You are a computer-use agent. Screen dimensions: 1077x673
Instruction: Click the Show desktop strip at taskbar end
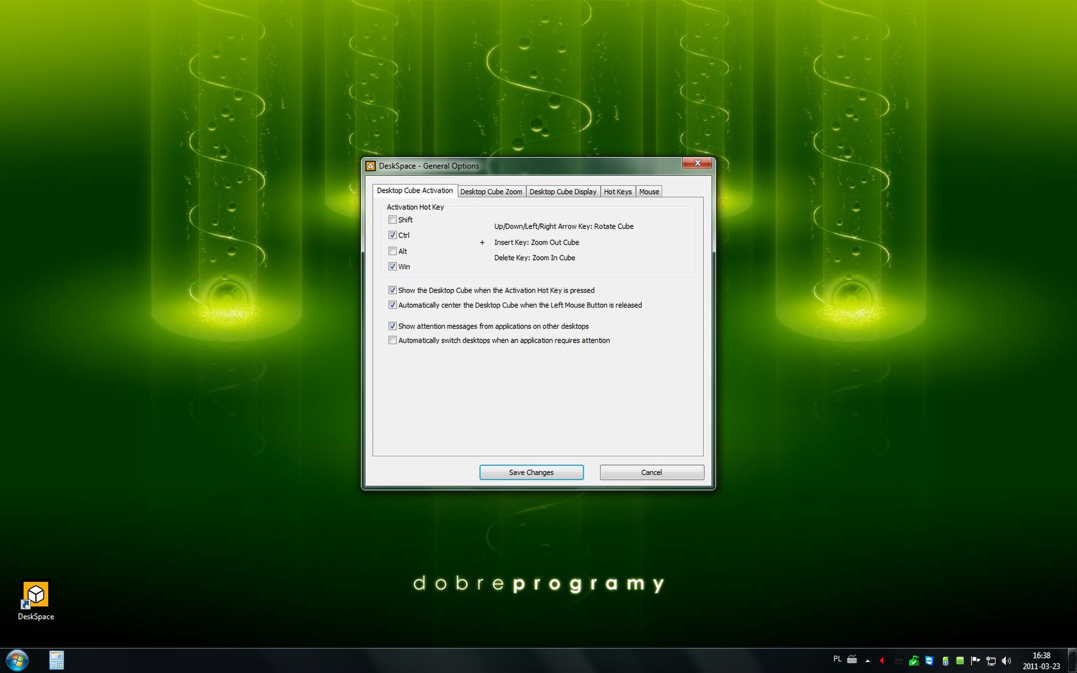click(x=1072, y=661)
